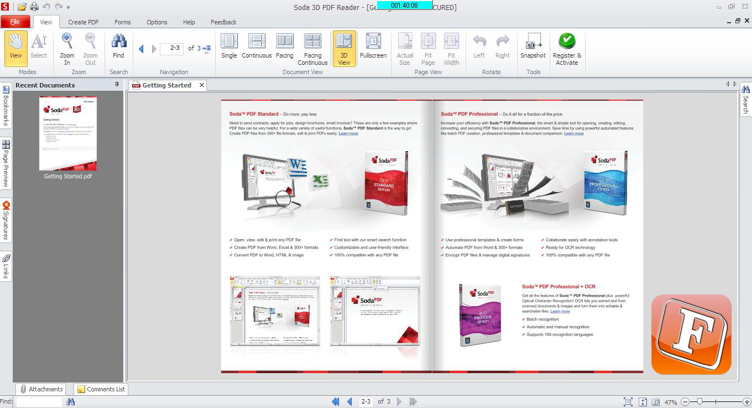This screenshot has height=408, width=752.
Task: Click the ribbon page number field
Action: (172, 48)
